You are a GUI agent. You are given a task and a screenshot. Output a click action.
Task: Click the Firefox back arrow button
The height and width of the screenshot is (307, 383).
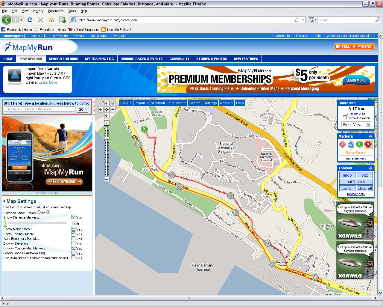[7, 20]
